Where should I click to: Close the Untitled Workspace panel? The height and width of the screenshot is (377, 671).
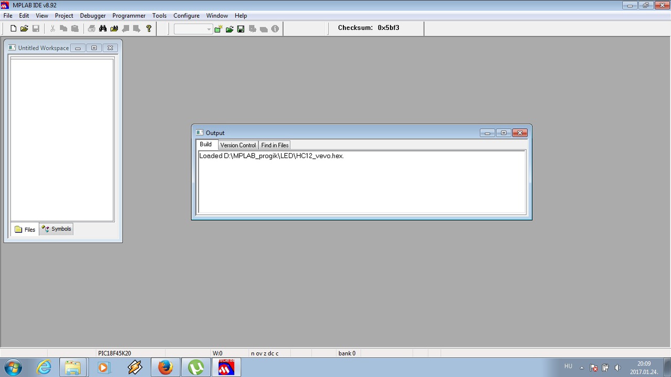click(x=110, y=48)
